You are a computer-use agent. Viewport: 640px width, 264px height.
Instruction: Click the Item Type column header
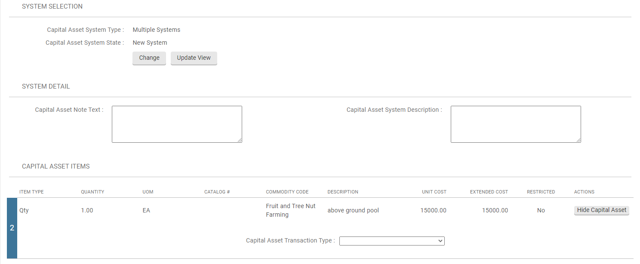(31, 192)
